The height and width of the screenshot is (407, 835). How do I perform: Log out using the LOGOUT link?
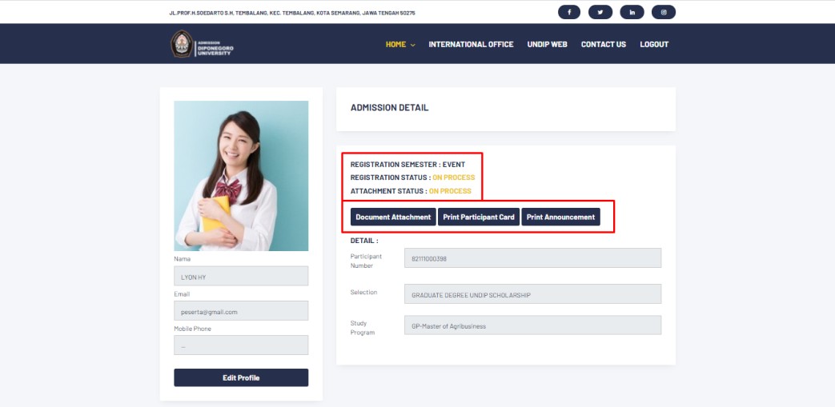pos(653,45)
